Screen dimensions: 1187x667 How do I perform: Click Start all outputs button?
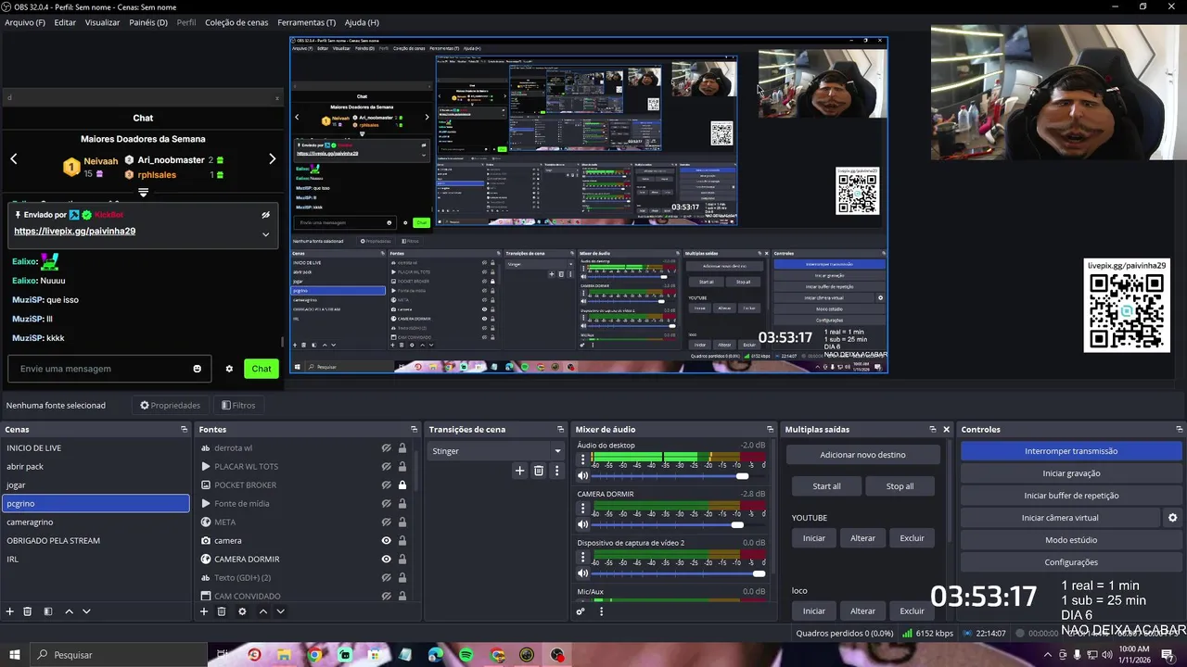[826, 486]
